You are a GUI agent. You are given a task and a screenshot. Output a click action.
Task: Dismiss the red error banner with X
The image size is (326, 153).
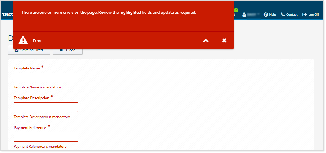224,40
